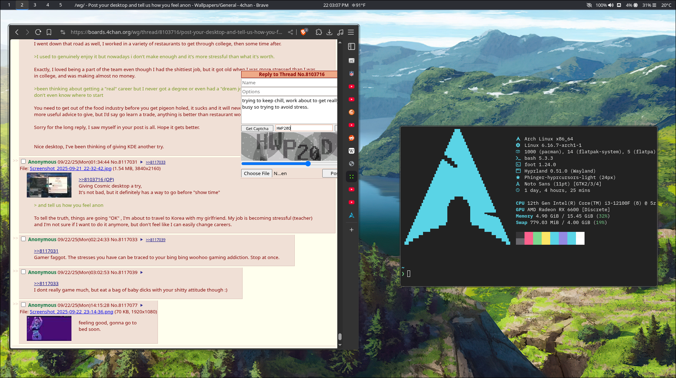Viewport: 676px width, 378px height.
Task: Go back in the Brave browser
Action: [x=17, y=32]
